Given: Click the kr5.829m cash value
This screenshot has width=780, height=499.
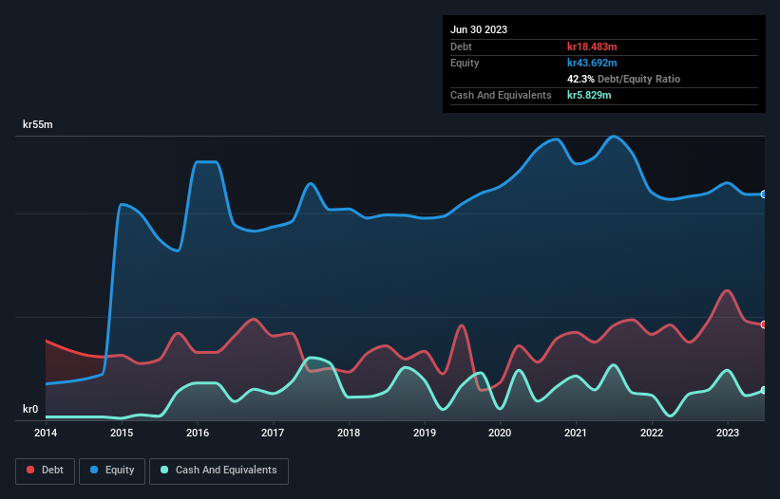Looking at the screenshot, I should click(589, 95).
